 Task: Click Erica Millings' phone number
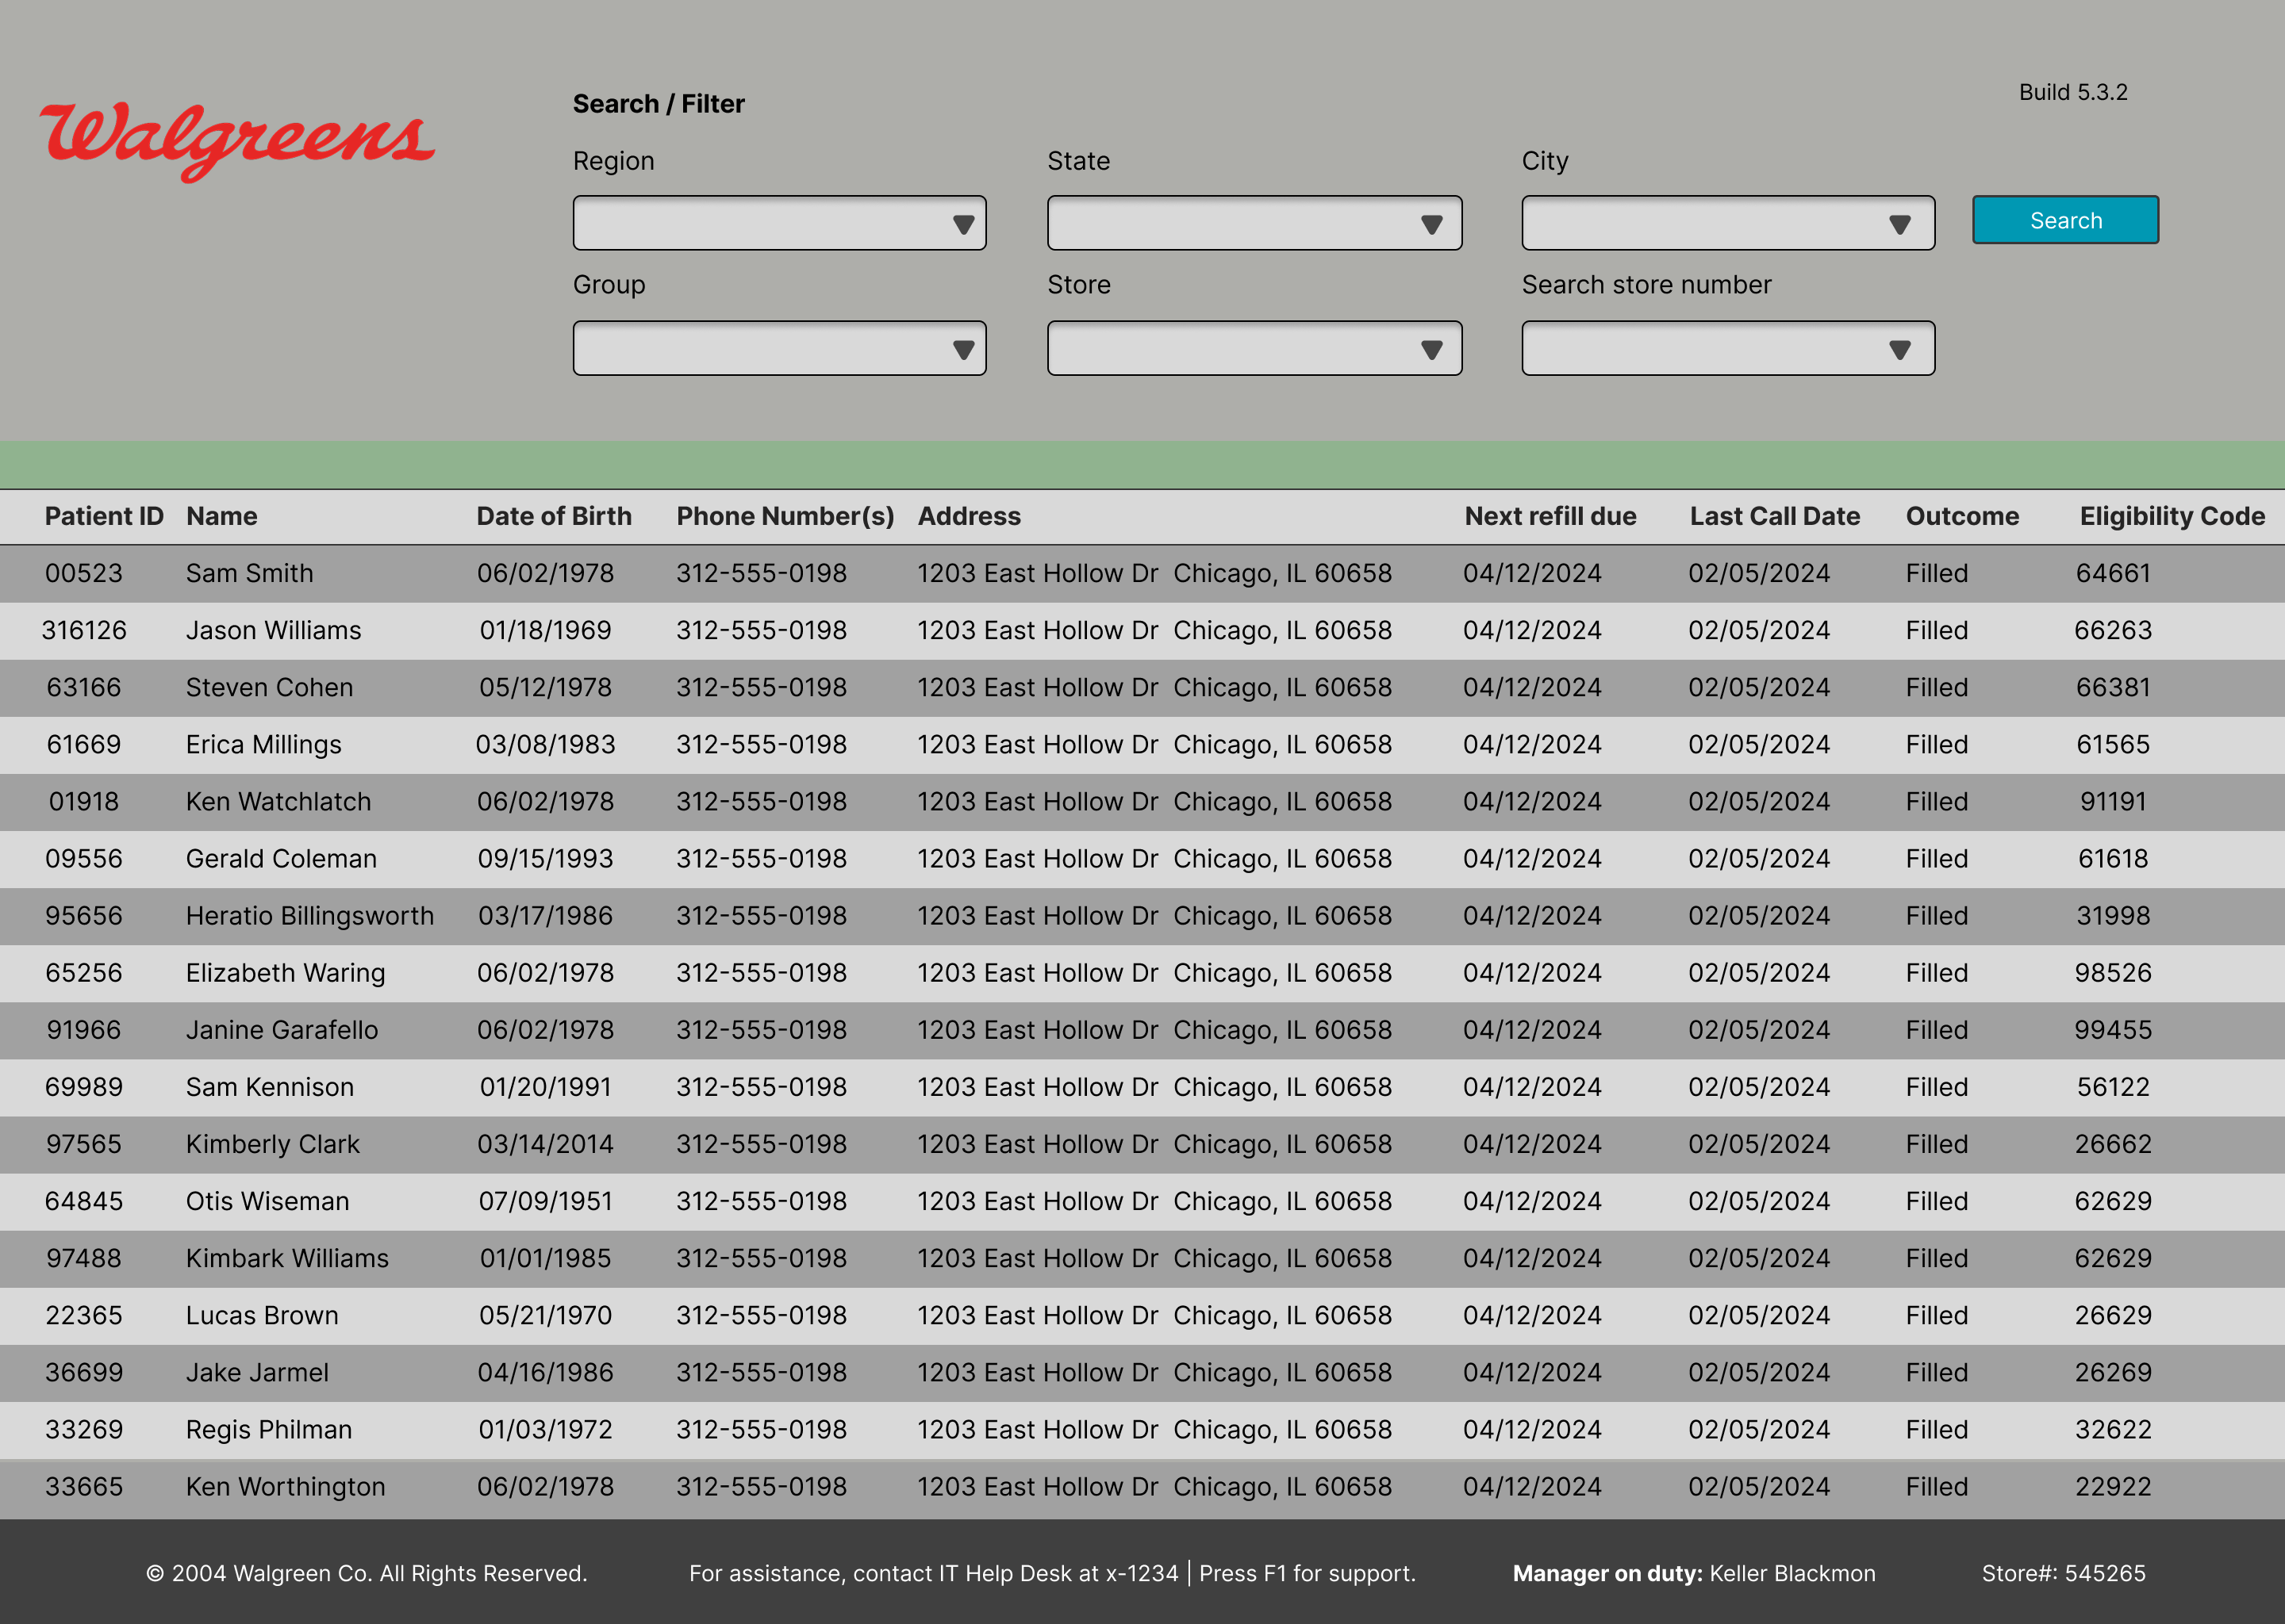[762, 744]
